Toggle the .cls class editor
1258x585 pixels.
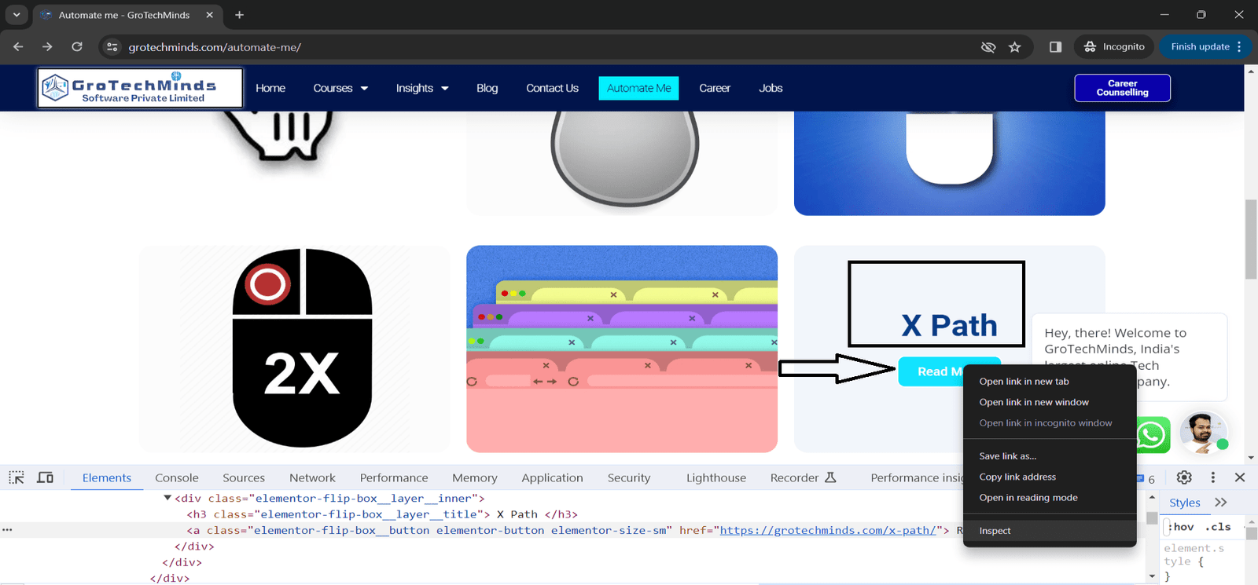point(1218,527)
